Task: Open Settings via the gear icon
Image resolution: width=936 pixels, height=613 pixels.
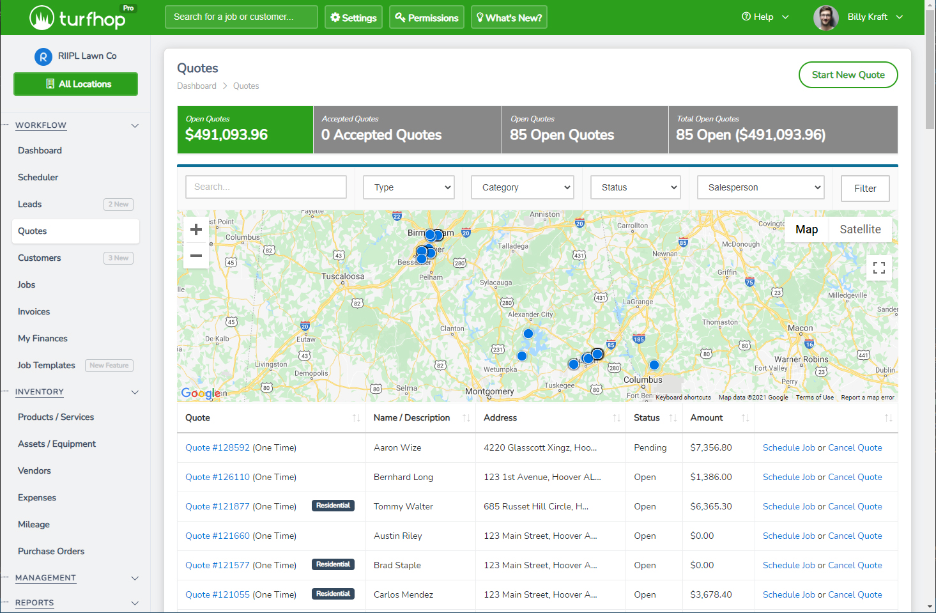Action: (337, 17)
